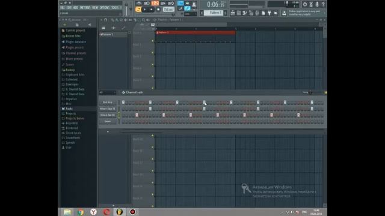385x216 pixels.
Task: Click the Kick channel button
Action: (108, 103)
